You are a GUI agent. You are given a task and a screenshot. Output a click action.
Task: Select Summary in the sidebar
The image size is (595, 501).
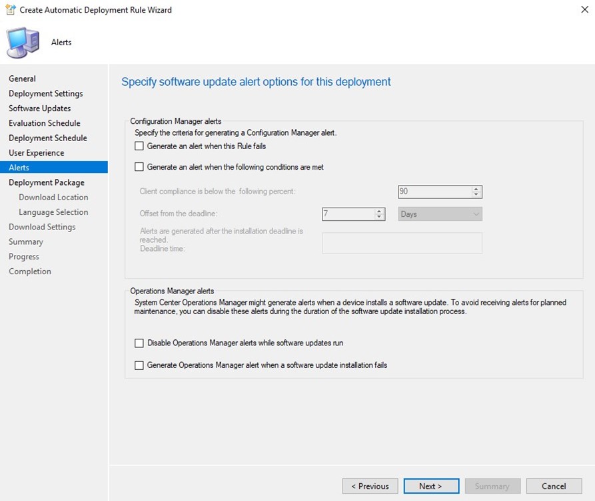click(26, 242)
